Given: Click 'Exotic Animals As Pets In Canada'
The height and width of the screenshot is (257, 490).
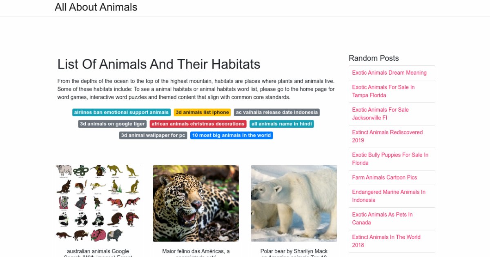Looking at the screenshot, I should pos(382,218).
